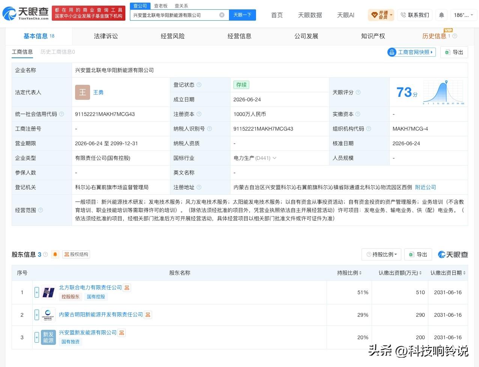Select the 工商信息 sub-tab
Image resolution: width=479 pixels, height=367 pixels.
pos(22,52)
